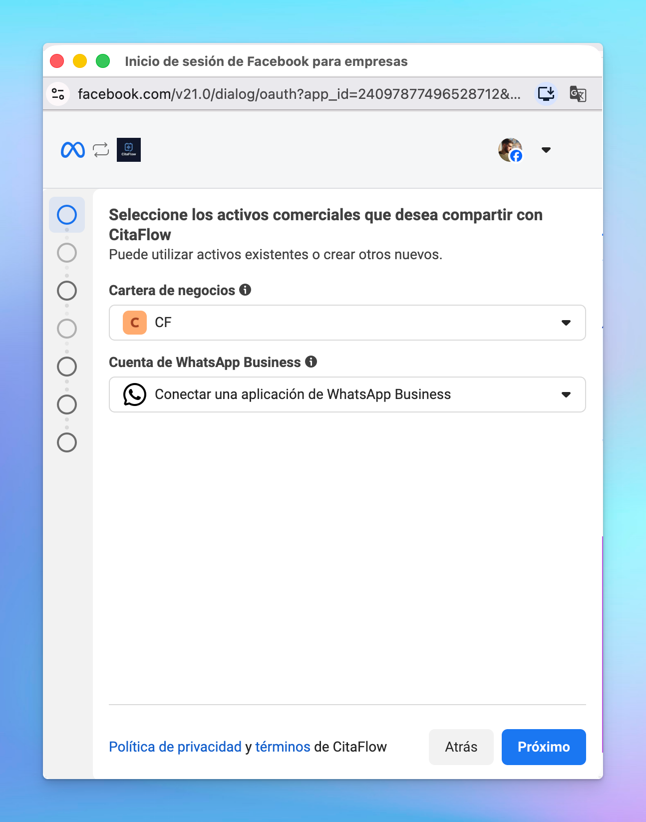Click the facebook.com URL in address bar
This screenshot has height=822, width=646.
299,94
